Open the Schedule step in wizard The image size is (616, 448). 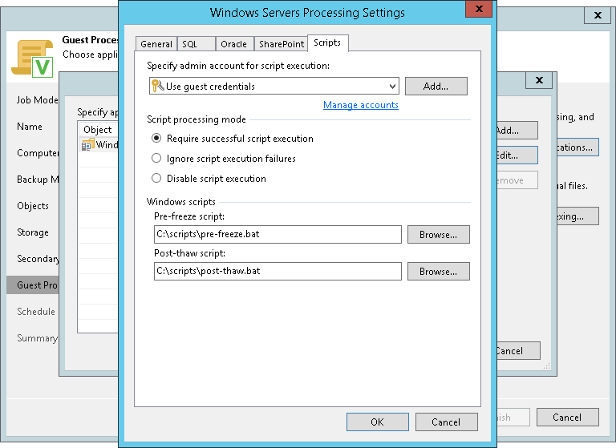(36, 312)
